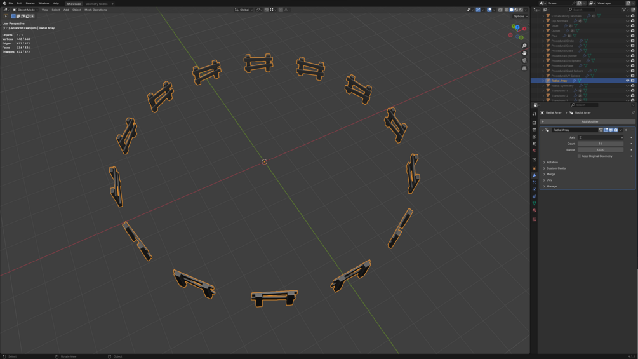Open the Object Mode dropdown
The height and width of the screenshot is (359, 638).
(25, 10)
